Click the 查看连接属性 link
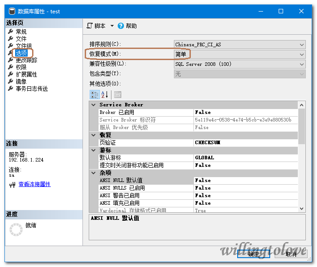Image resolution: width=317 pixels, height=267 pixels. tap(34, 184)
